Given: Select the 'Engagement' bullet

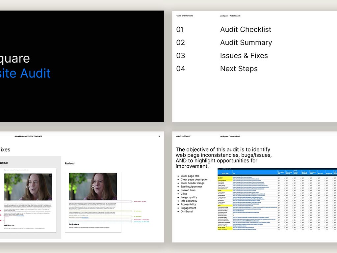Looking at the screenshot, I should (188, 208).
